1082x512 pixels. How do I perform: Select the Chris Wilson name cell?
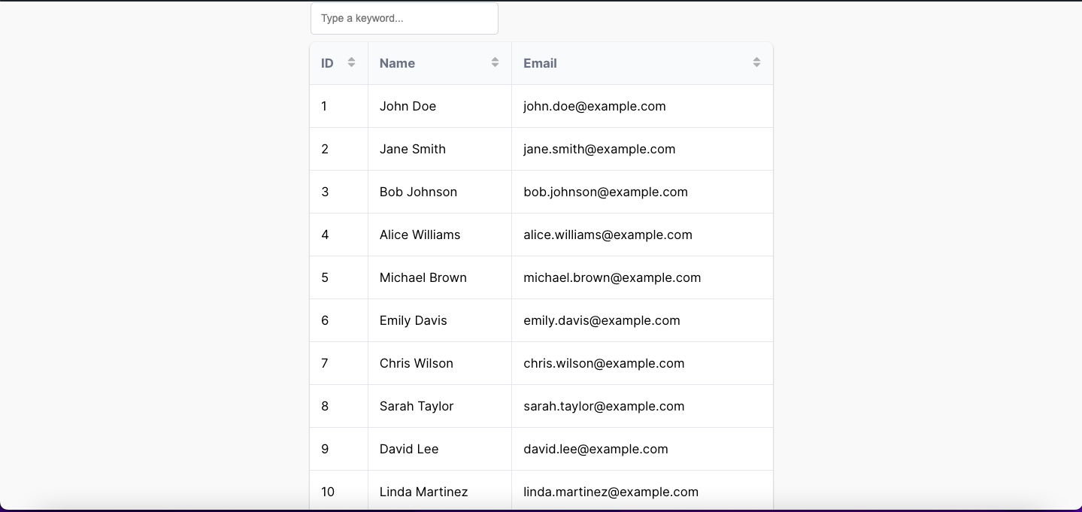click(440, 363)
